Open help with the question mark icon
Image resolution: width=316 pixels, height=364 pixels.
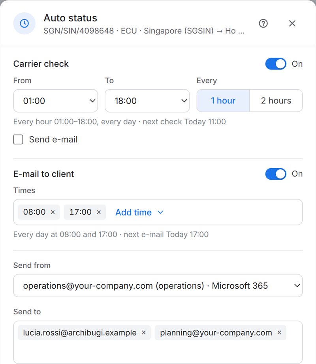[x=263, y=23]
